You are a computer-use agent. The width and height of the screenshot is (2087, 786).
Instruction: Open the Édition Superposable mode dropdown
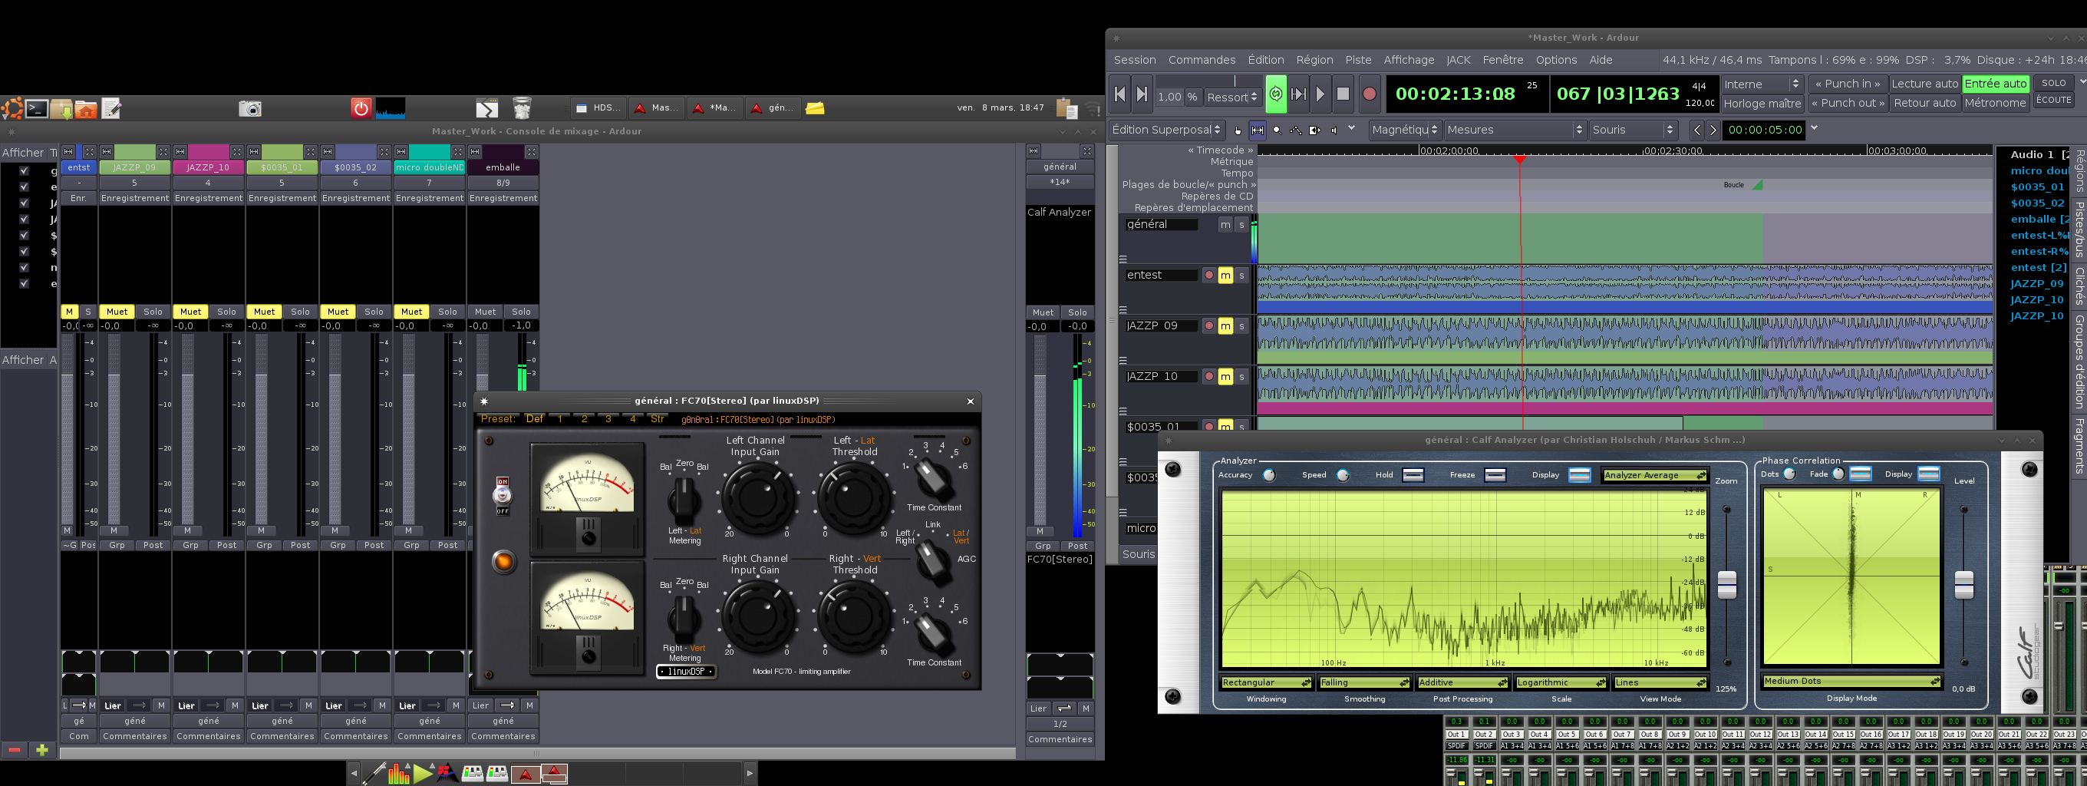point(1165,130)
